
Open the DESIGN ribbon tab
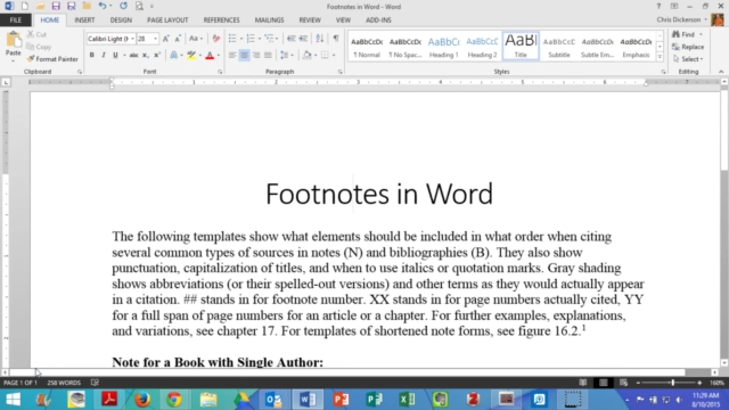click(121, 20)
